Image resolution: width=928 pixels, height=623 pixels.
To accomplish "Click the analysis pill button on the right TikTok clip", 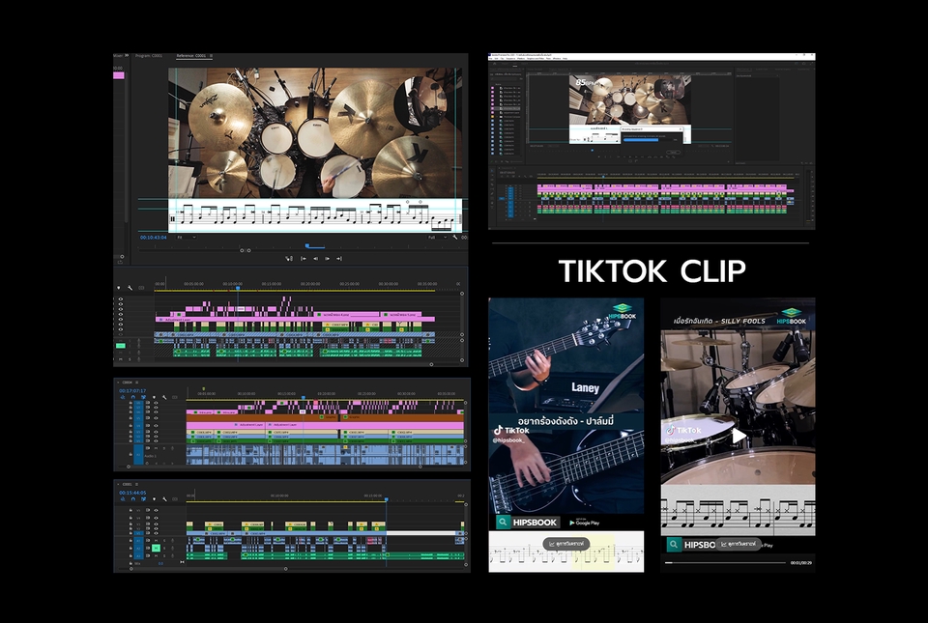I will [x=738, y=544].
